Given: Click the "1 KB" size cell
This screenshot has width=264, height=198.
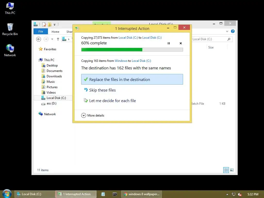Looking at the screenshot, I should click(x=222, y=104).
